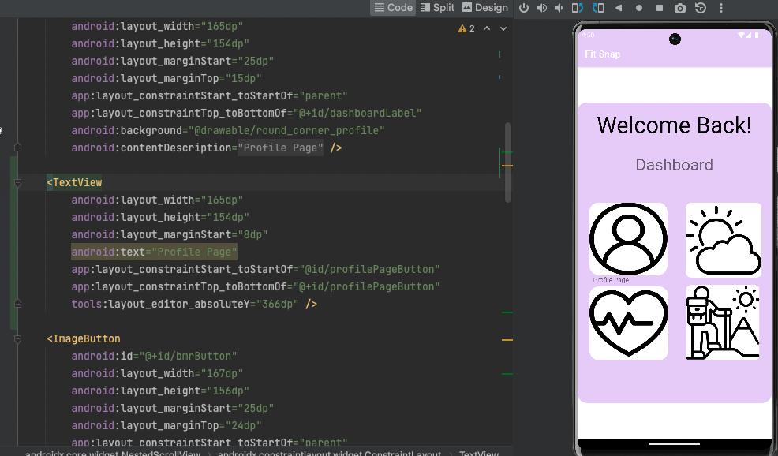Click the "@+id/bmrButton" id value

tap(189, 357)
